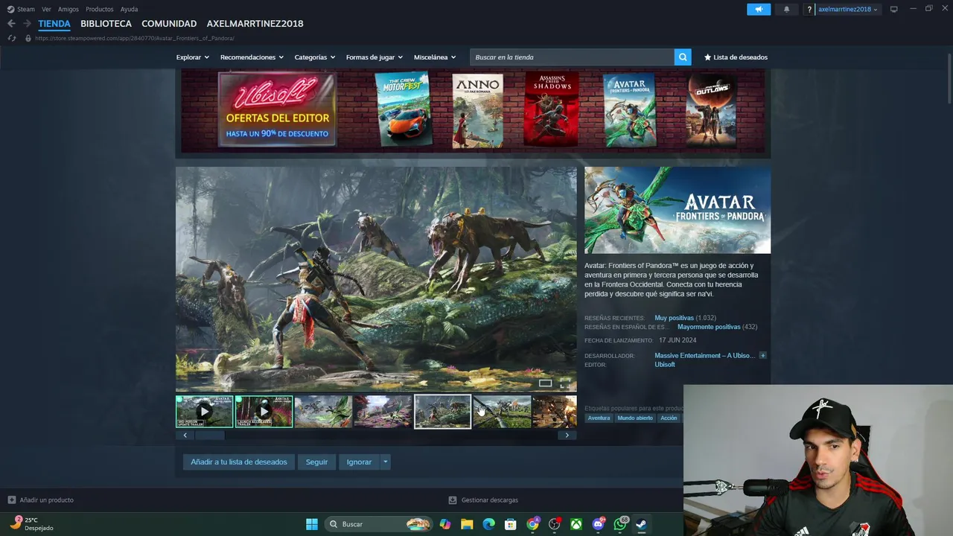Go back with the left arrow

point(11,24)
